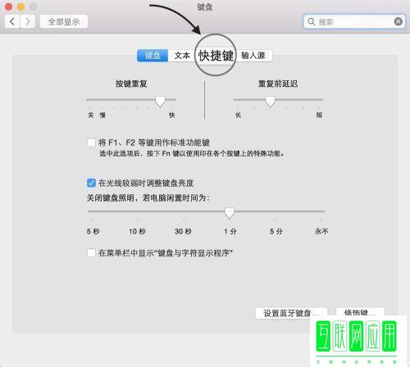Toggle adjust keyboard brightness in low light
This screenshot has width=410, height=367.
(x=91, y=183)
